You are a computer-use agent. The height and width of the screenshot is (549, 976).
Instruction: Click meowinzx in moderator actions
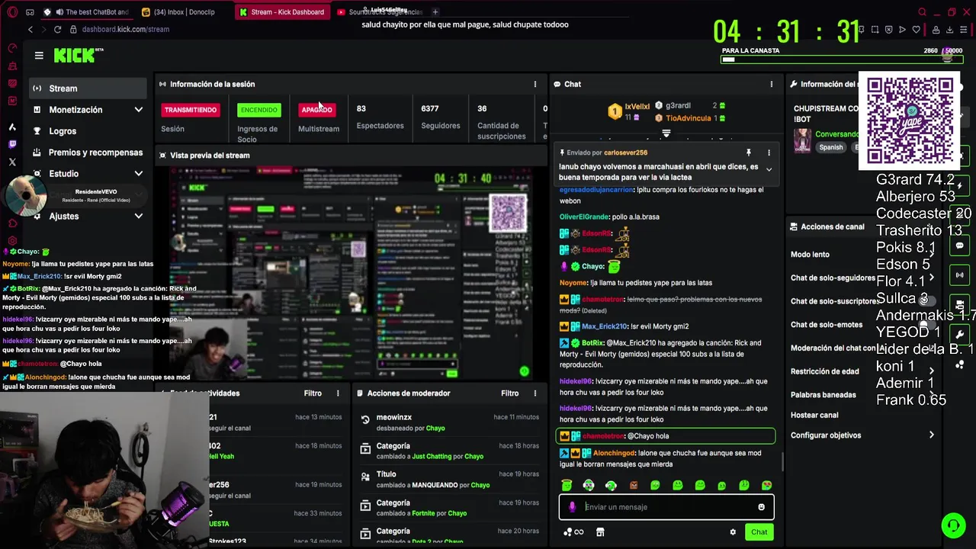394,418
